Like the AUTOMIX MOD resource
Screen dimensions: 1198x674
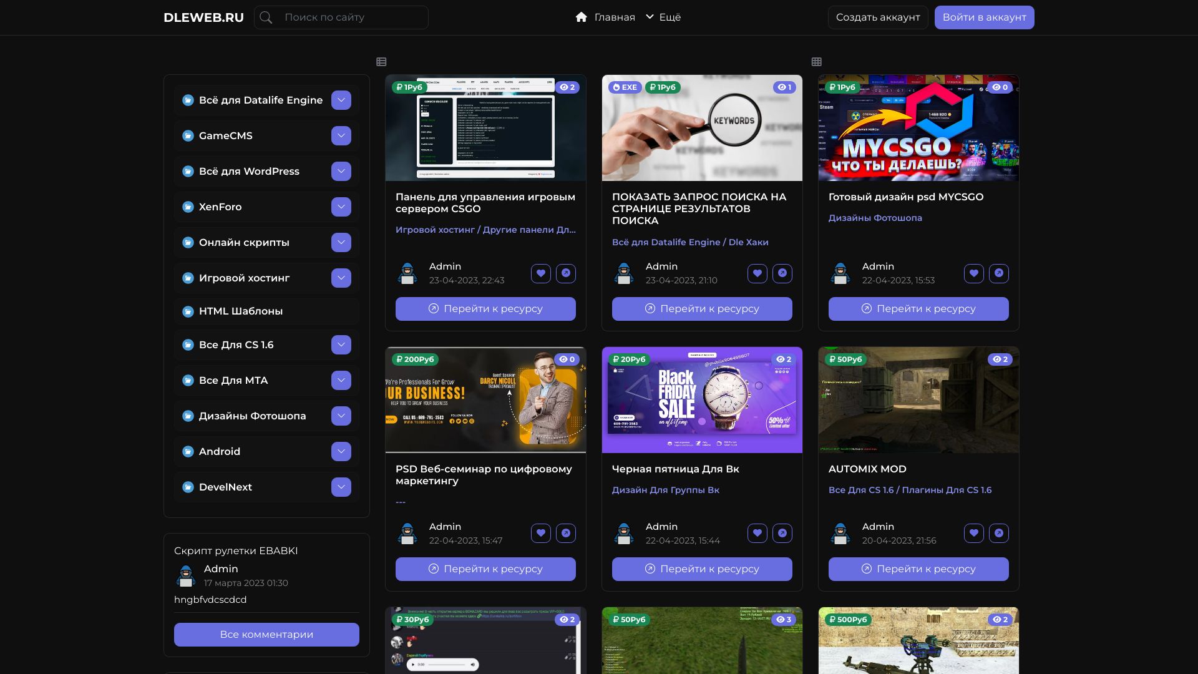tap(974, 533)
